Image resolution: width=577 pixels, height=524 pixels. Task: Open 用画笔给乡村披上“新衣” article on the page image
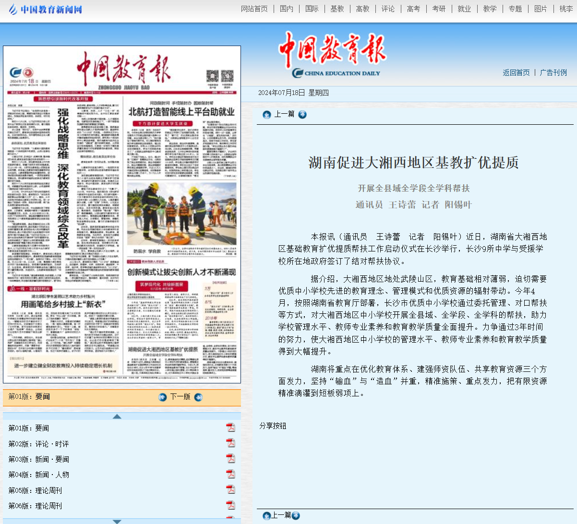[x=63, y=304]
